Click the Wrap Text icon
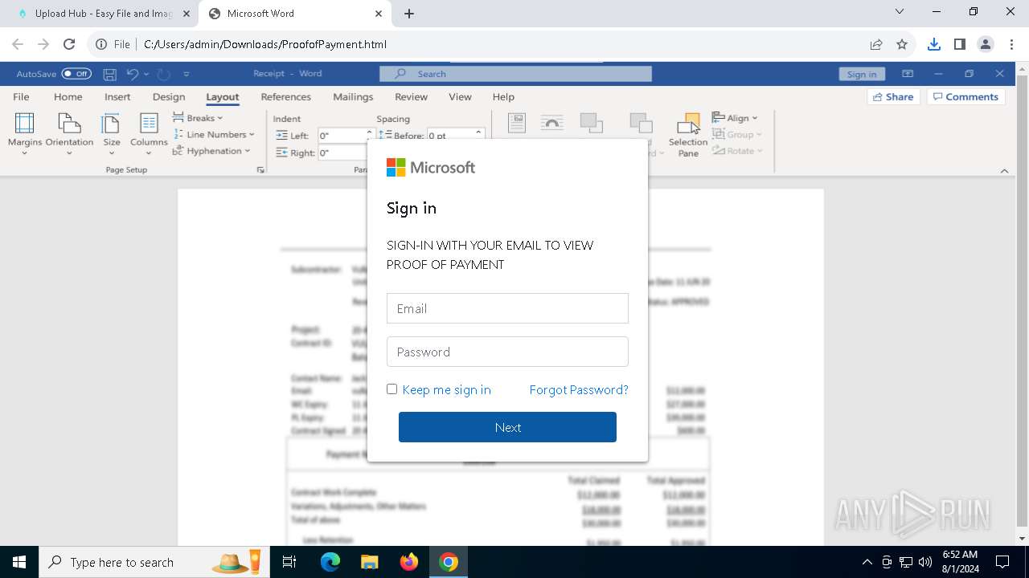Image resolution: width=1029 pixels, height=578 pixels. pyautogui.click(x=551, y=123)
